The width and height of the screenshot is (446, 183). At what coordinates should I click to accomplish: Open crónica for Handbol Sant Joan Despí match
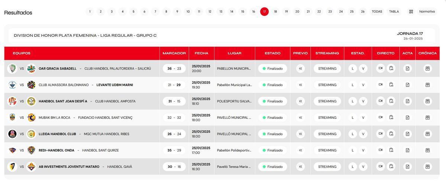(x=427, y=101)
